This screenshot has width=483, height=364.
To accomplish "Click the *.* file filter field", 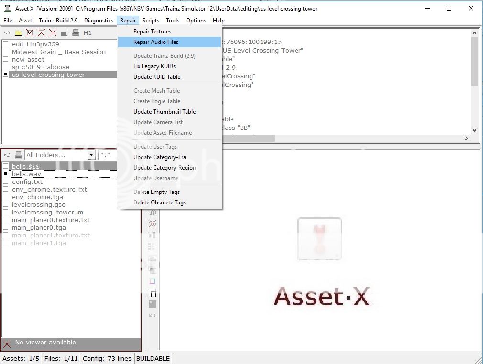I will coord(107,155).
